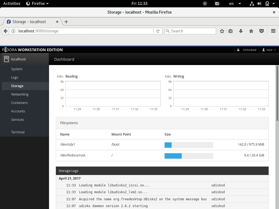Open a new tab with the plus icon

(x=66, y=22)
